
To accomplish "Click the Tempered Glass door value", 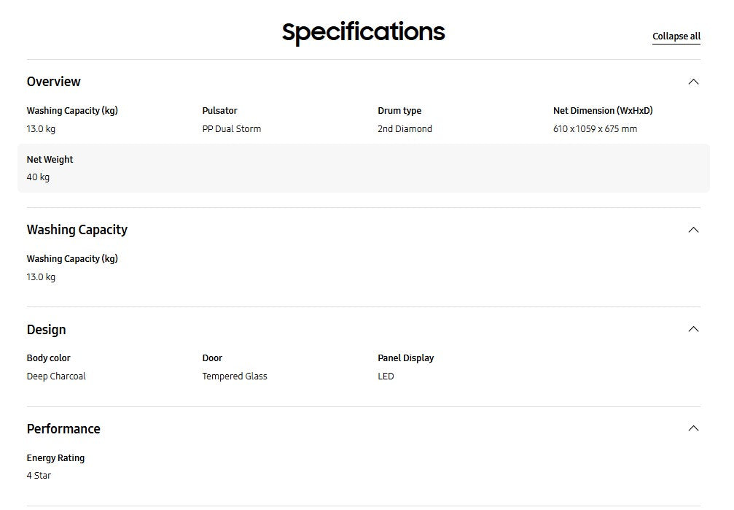I will coord(235,376).
